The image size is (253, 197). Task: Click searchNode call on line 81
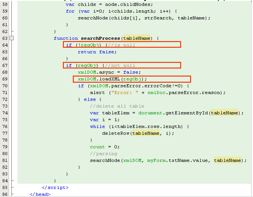point(168,161)
